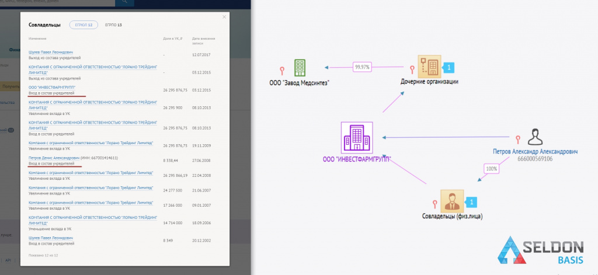Click the share value 26 295 866,19
This screenshot has height=275, width=598.
tap(175, 175)
